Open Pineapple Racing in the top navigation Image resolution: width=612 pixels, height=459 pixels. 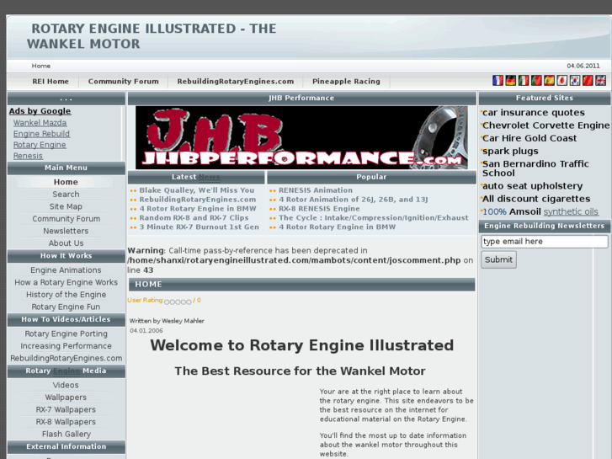(x=346, y=81)
